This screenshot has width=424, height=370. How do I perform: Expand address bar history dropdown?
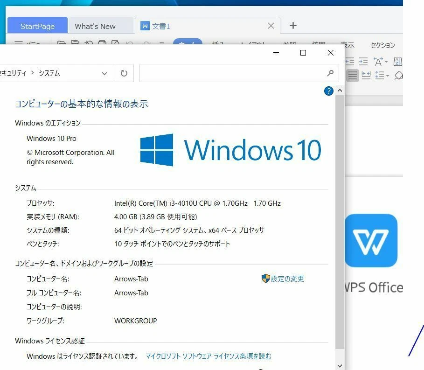click(104, 73)
